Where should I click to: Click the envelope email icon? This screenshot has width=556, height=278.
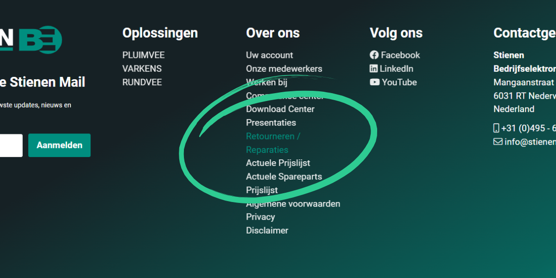pos(498,142)
